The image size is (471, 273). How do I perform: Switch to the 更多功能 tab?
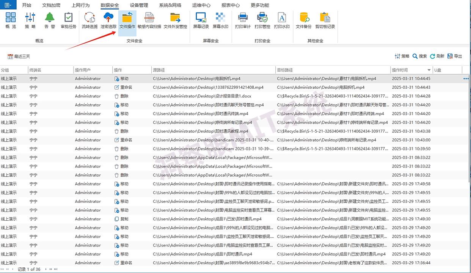coord(260,5)
